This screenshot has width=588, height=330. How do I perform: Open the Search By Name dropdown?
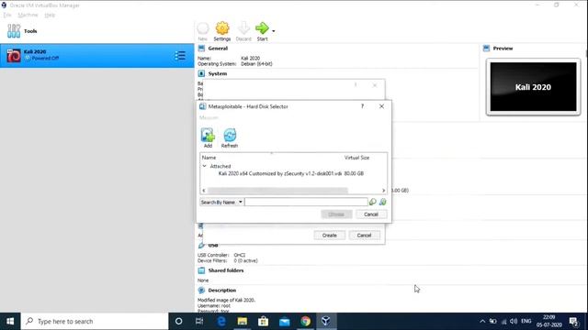coord(221,202)
